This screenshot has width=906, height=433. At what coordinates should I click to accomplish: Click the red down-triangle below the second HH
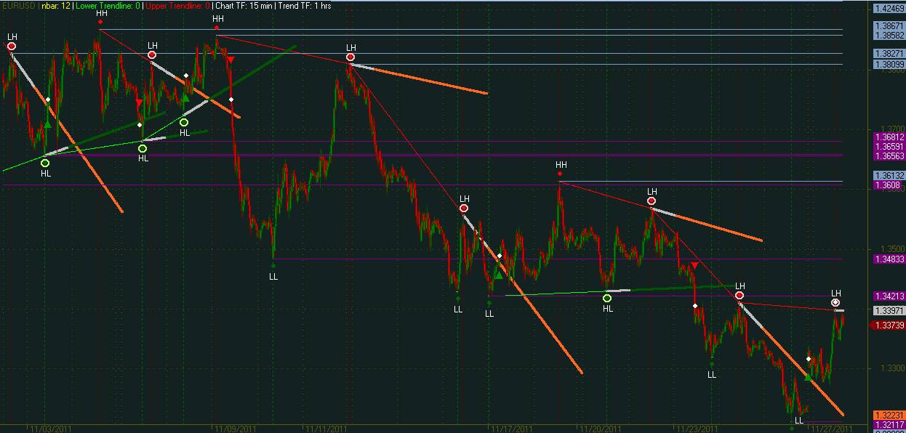[230, 59]
